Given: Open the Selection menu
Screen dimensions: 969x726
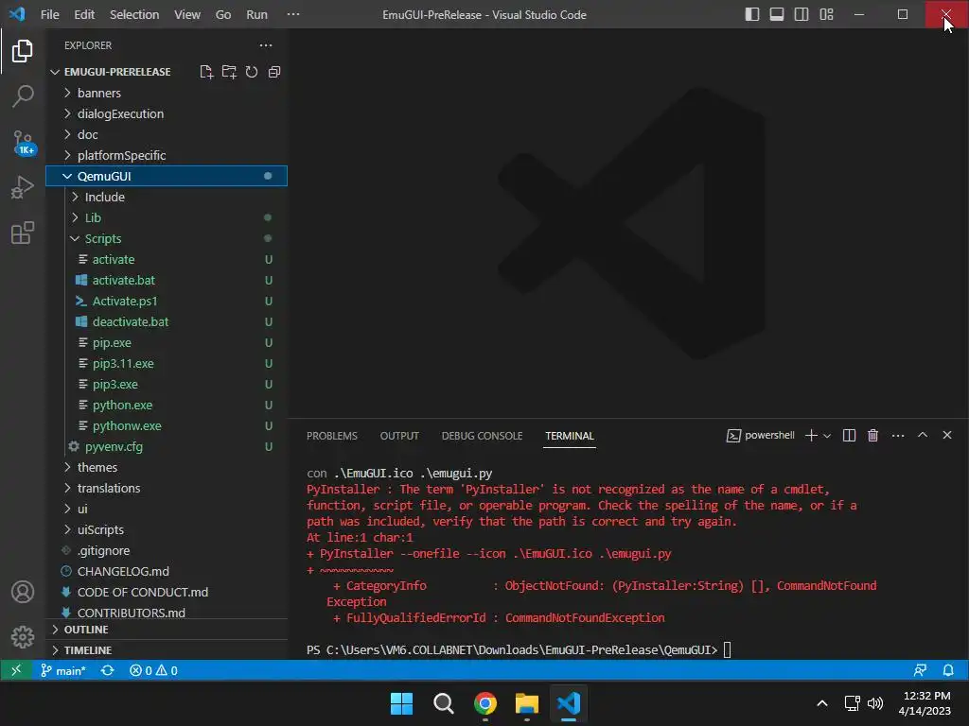Looking at the screenshot, I should pyautogui.click(x=134, y=14).
